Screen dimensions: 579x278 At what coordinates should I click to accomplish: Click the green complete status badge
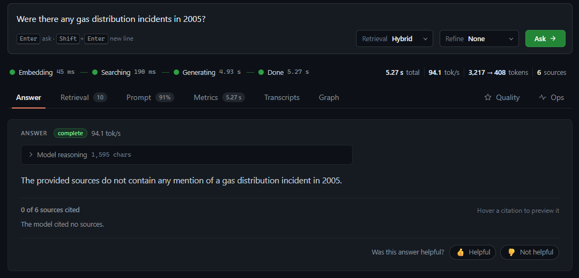pos(71,133)
